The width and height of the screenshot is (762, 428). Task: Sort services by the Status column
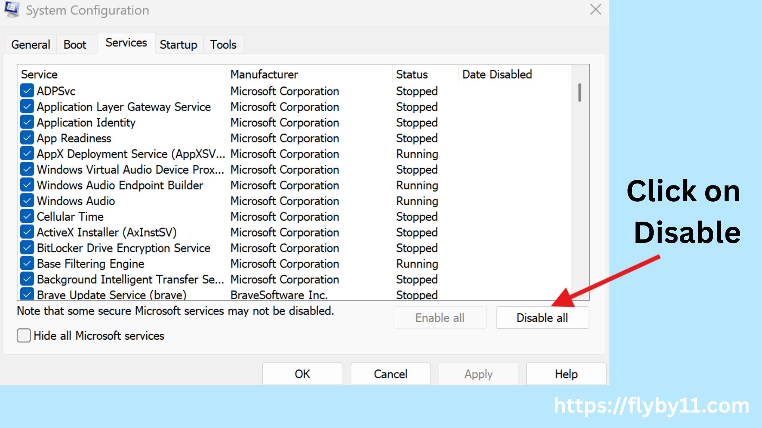(x=412, y=74)
